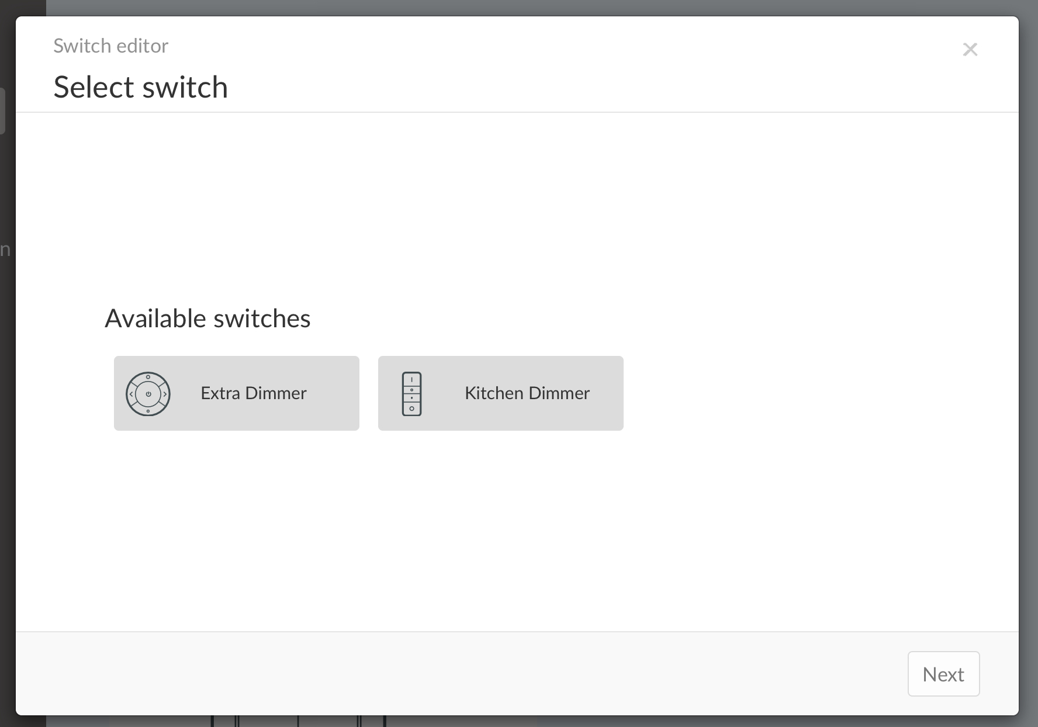Viewport: 1038px width, 727px height.
Task: Choose the Extra Dimmer label
Action: point(254,393)
